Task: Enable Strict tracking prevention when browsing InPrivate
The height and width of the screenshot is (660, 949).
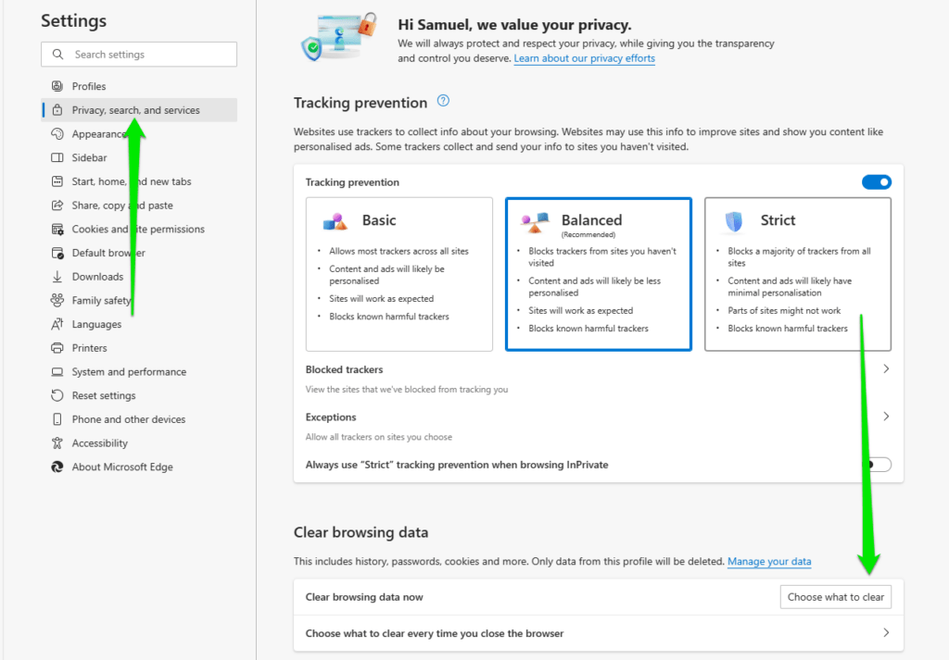Action: [x=877, y=464]
